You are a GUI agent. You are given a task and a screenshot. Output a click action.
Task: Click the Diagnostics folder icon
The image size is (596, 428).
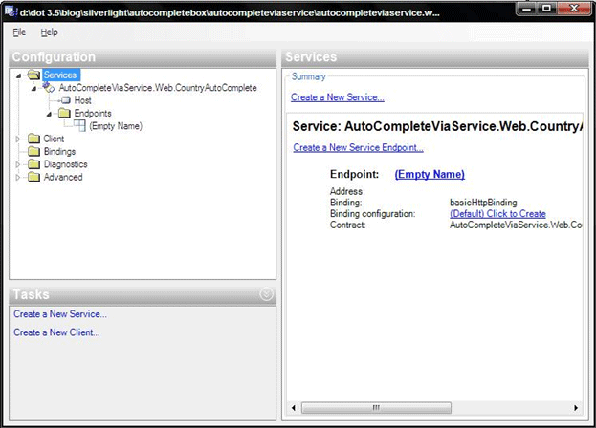[34, 163]
